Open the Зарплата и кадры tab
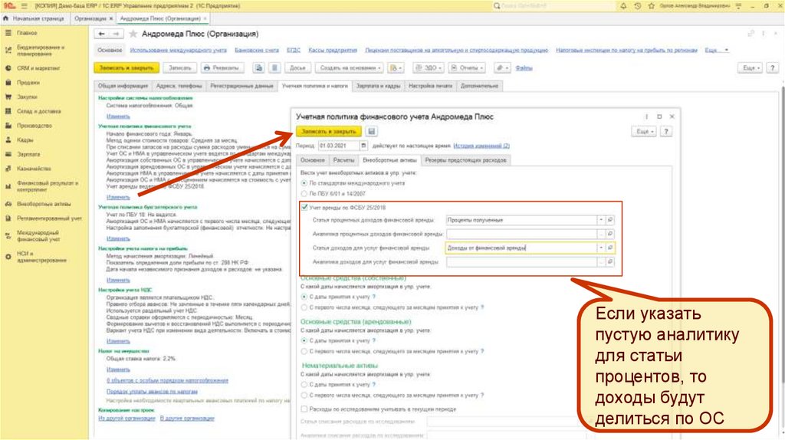 [x=379, y=86]
